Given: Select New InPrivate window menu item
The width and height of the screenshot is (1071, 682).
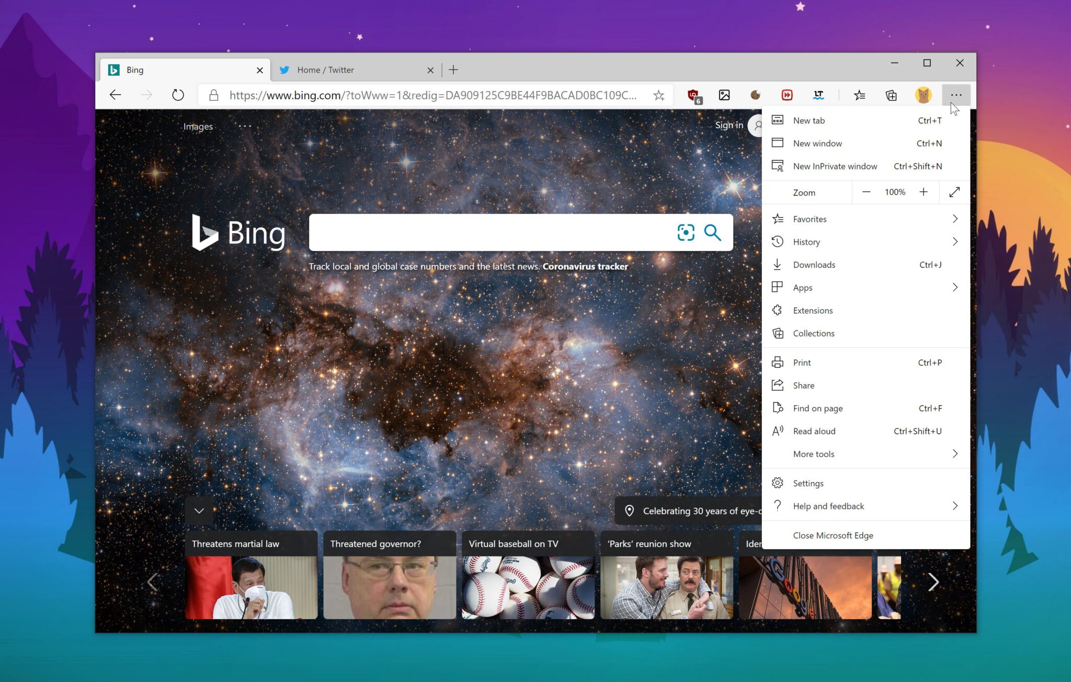Looking at the screenshot, I should click(x=835, y=166).
